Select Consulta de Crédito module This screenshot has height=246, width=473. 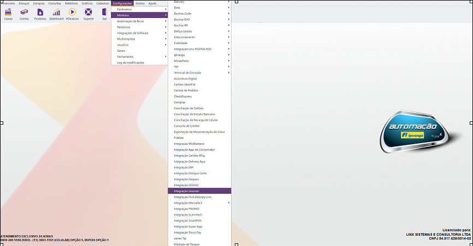coord(199,126)
